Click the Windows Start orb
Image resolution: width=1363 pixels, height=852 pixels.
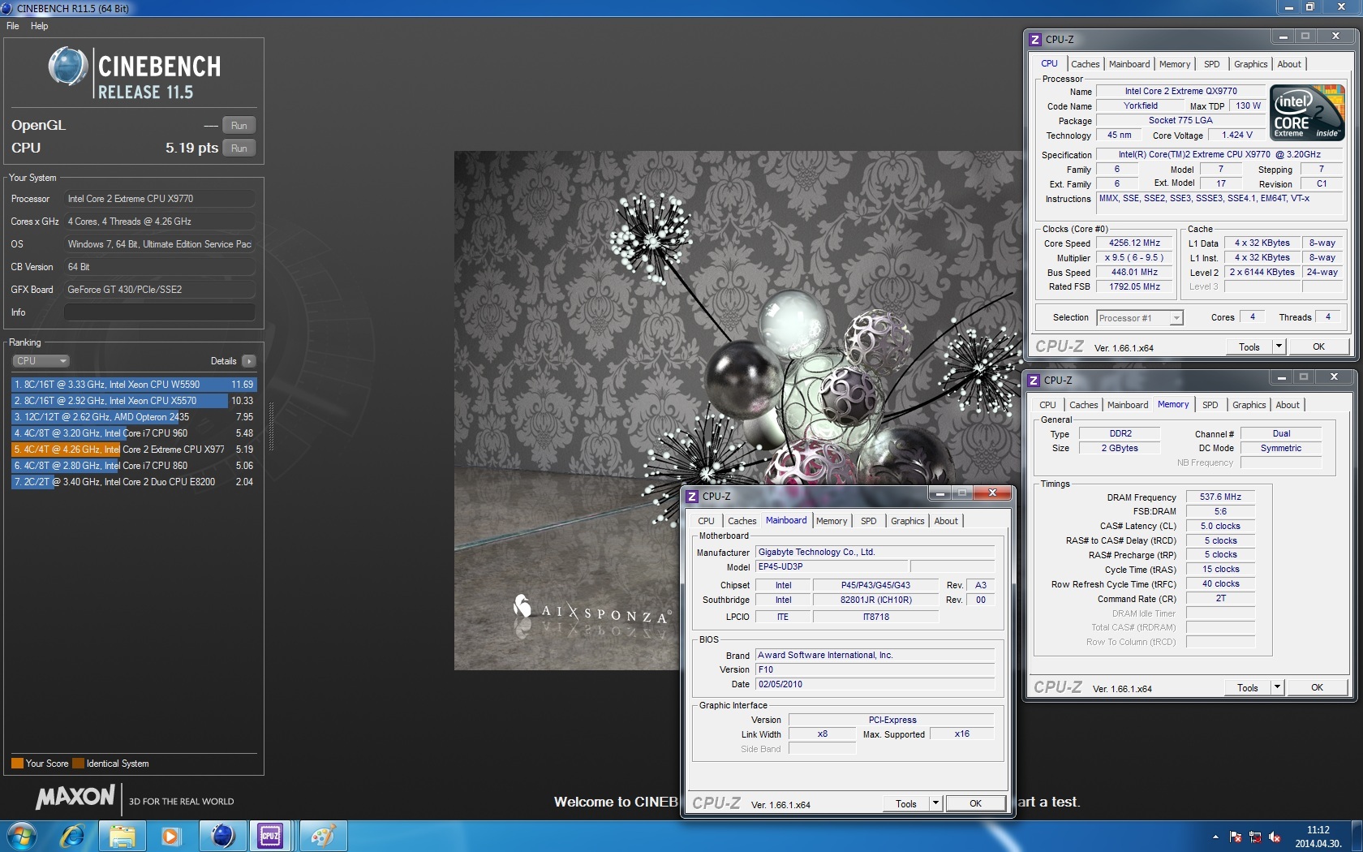tap(22, 836)
